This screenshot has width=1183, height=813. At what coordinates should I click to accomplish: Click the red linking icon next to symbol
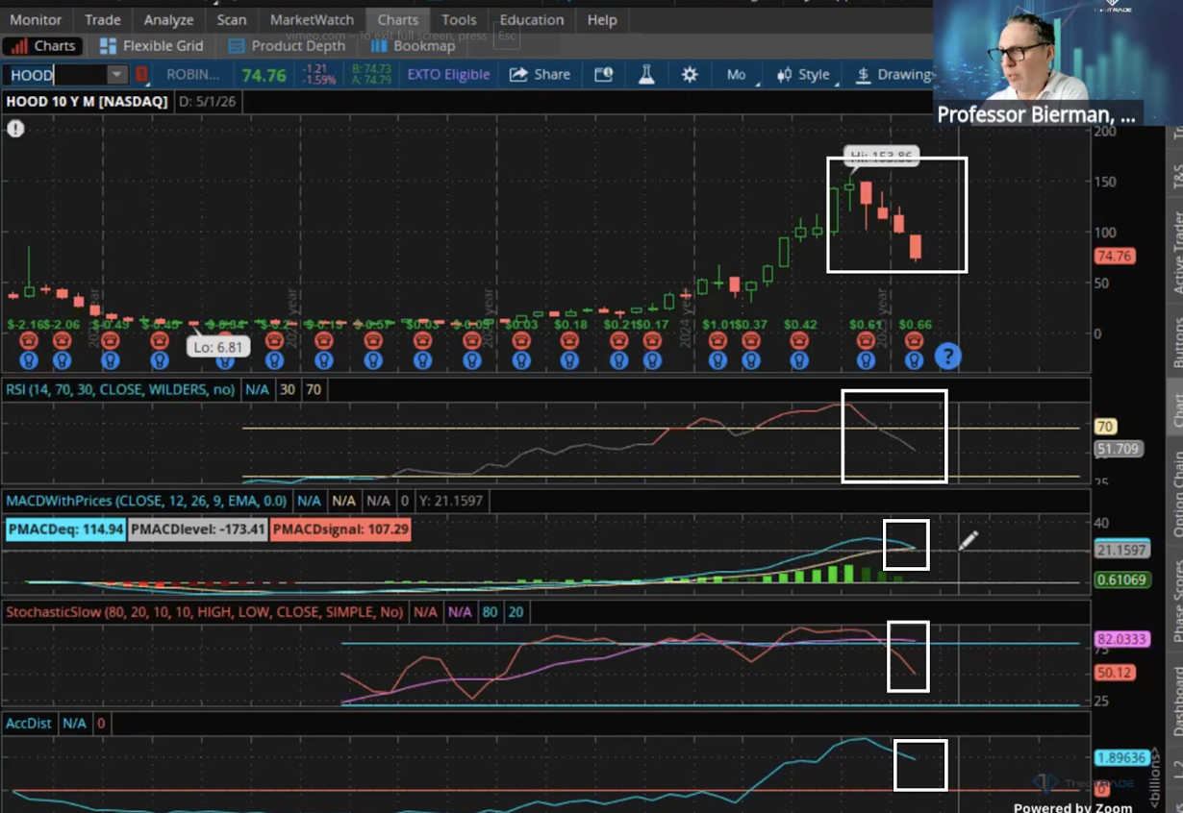click(141, 74)
